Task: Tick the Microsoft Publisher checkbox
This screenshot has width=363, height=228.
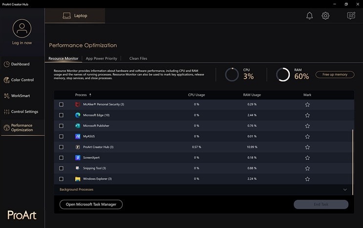Action: 61,126
